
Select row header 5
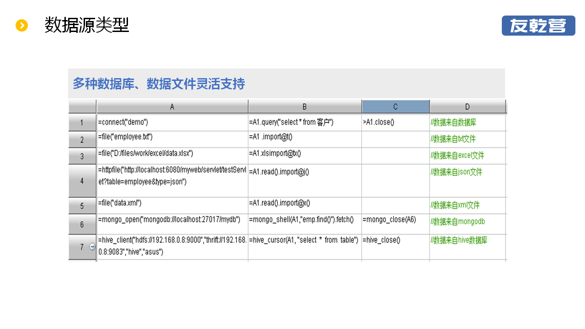(82, 206)
